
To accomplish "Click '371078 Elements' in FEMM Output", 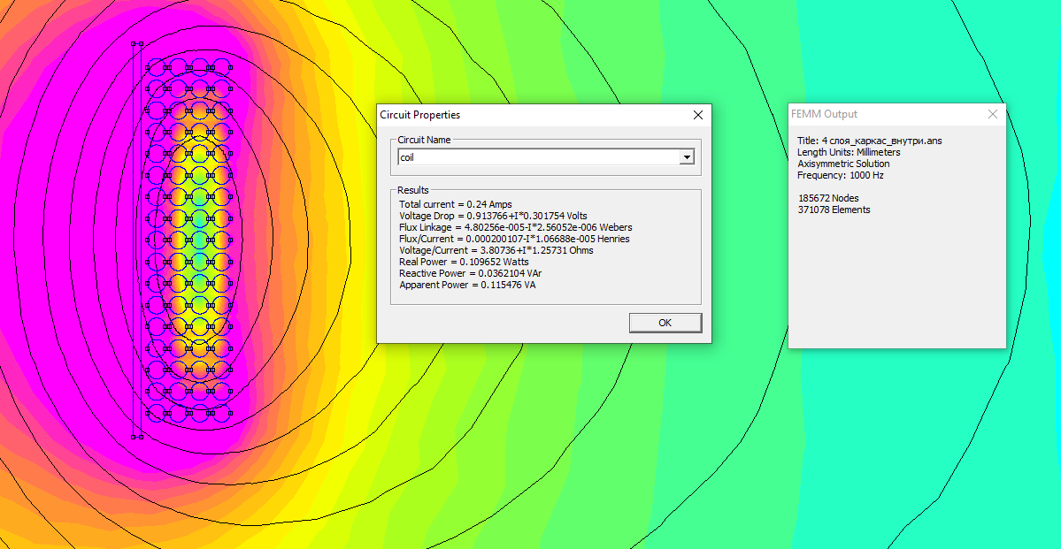I will (834, 210).
